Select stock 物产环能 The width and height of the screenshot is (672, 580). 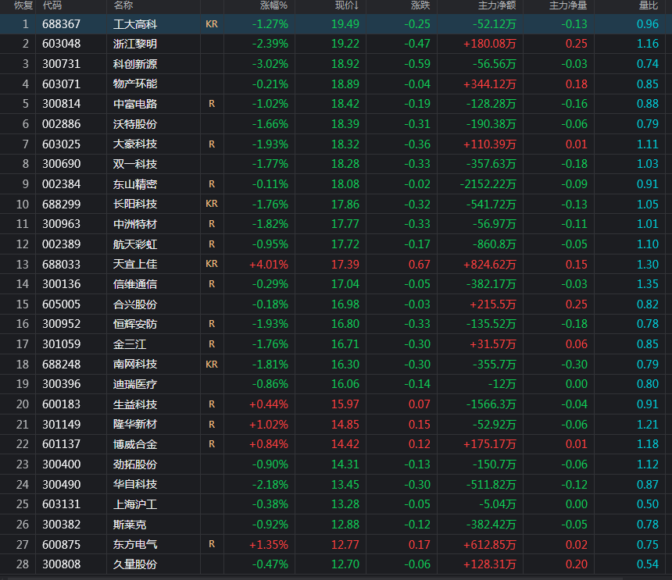click(x=135, y=84)
